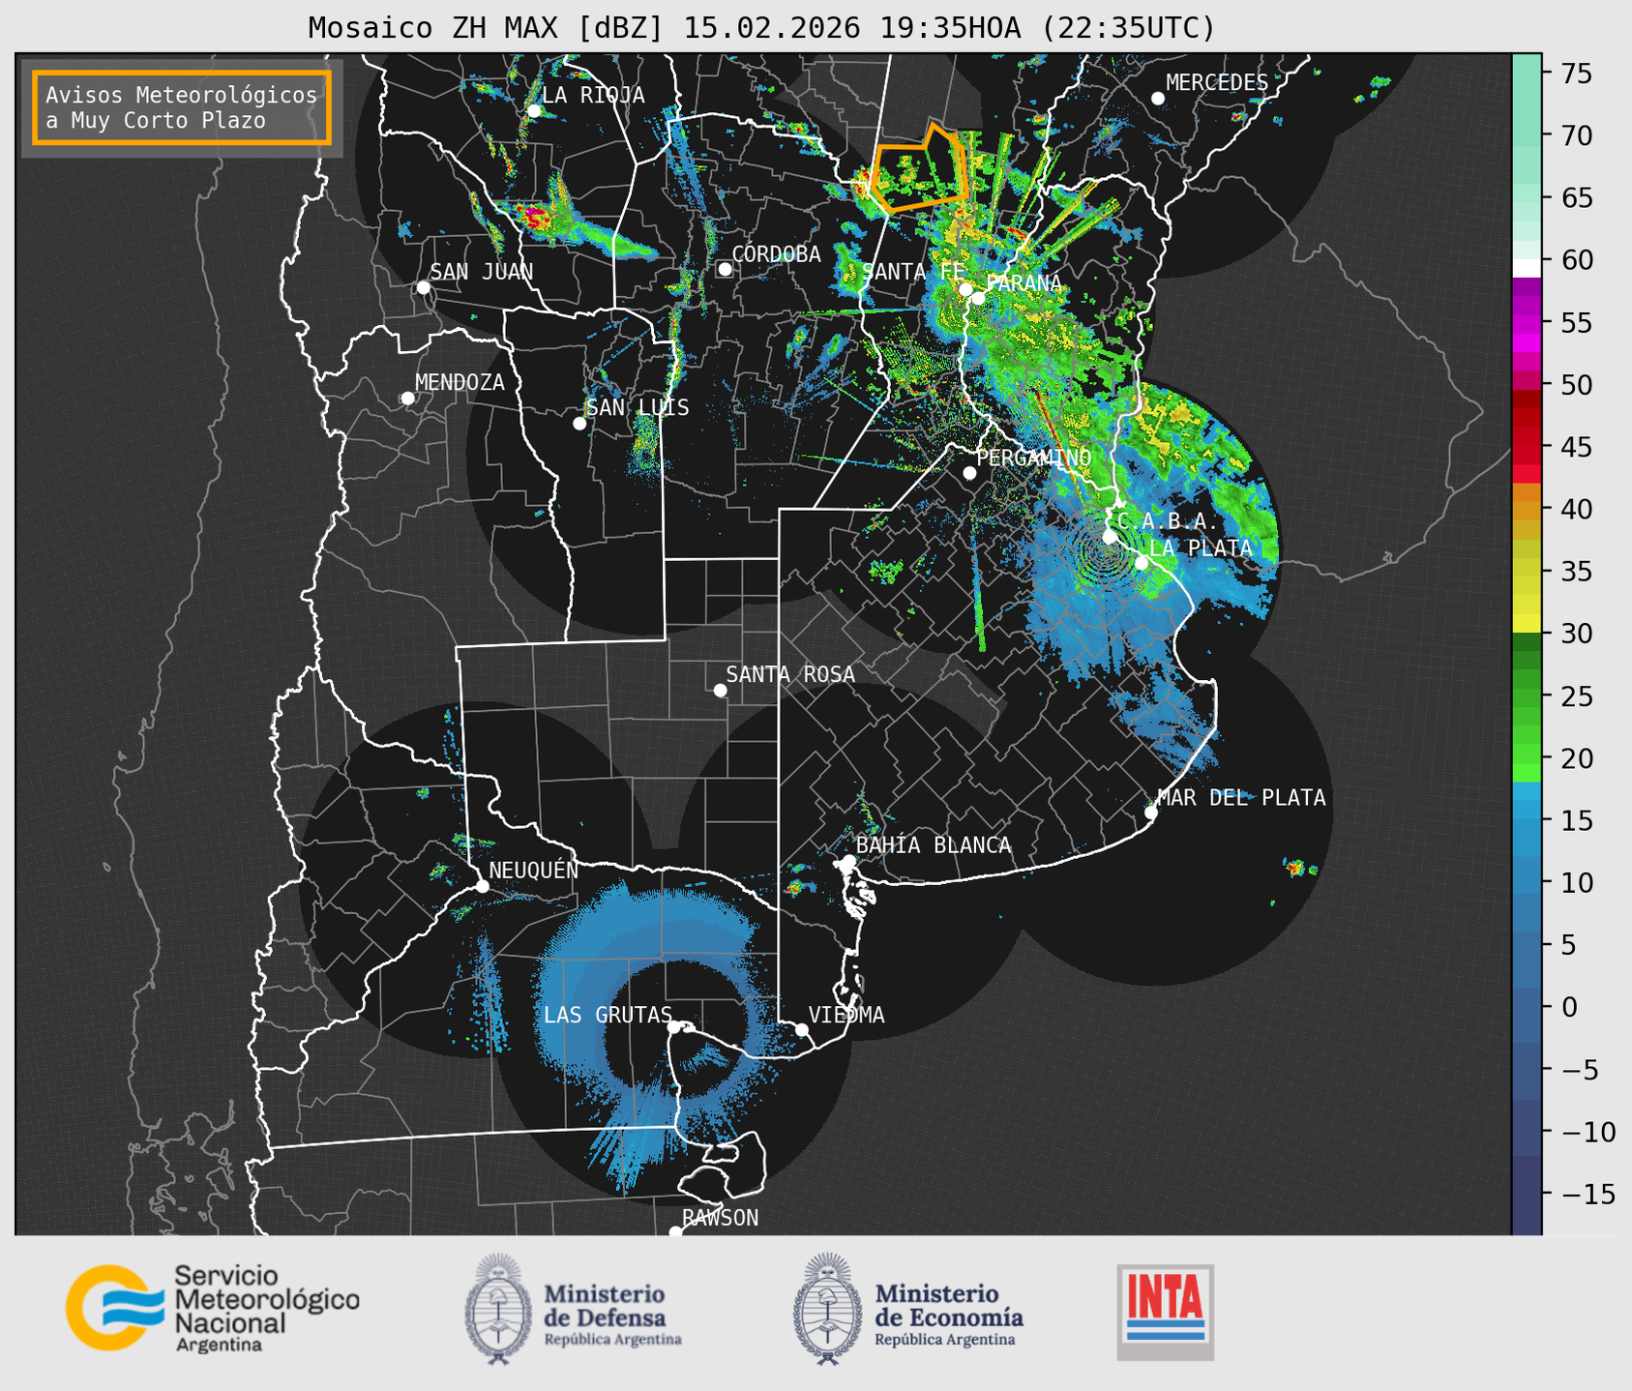The height and width of the screenshot is (1391, 1632).
Task: Click the Avisos Meteorológicos a Muy Corto Plazo legend
Action: 182,107
